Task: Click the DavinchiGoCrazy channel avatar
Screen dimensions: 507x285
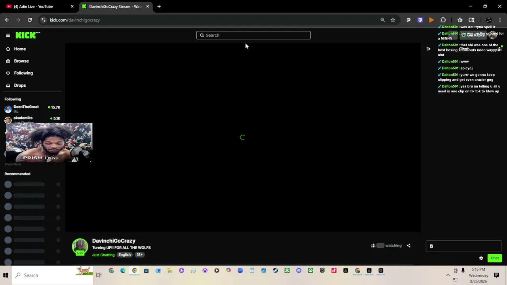Action: coord(80,246)
